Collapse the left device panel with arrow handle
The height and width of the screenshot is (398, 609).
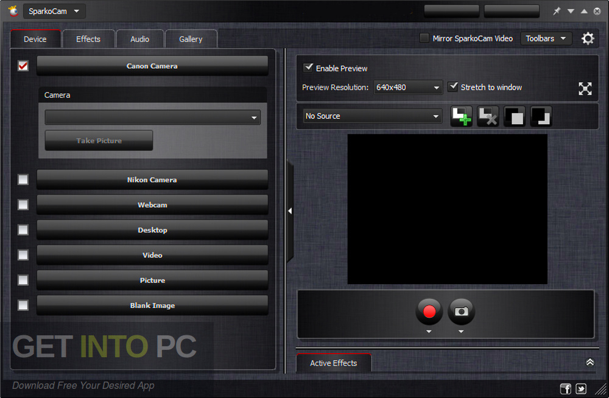point(290,211)
